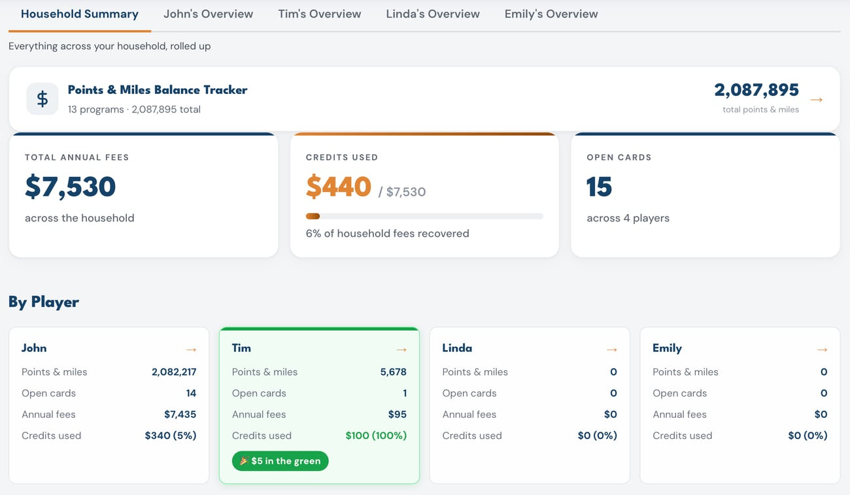The width and height of the screenshot is (850, 495).
Task: Click the party popper icon in Tim's badge
Action: [x=244, y=461]
